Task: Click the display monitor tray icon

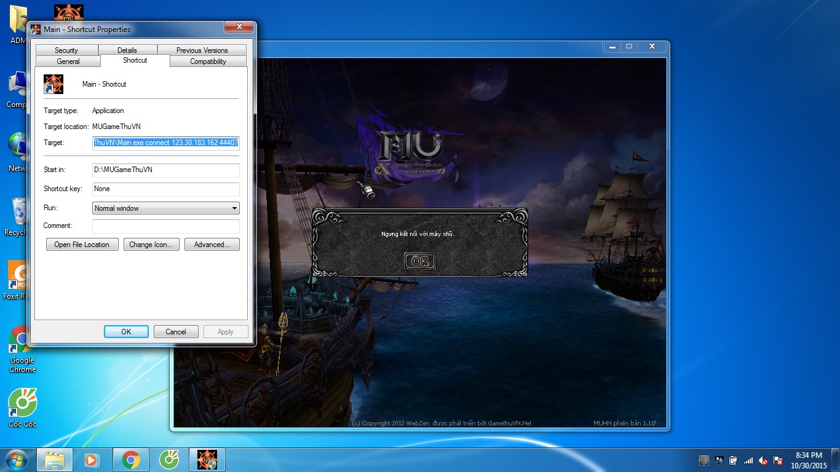Action: point(718,460)
